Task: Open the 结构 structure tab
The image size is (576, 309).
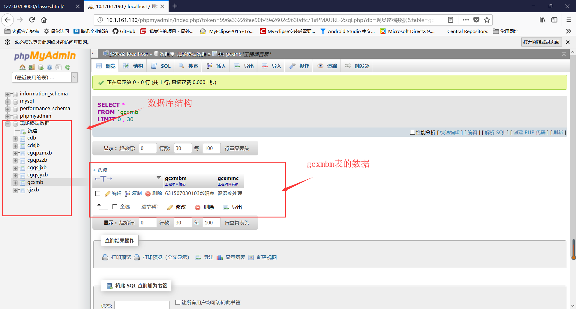Action: pos(133,66)
